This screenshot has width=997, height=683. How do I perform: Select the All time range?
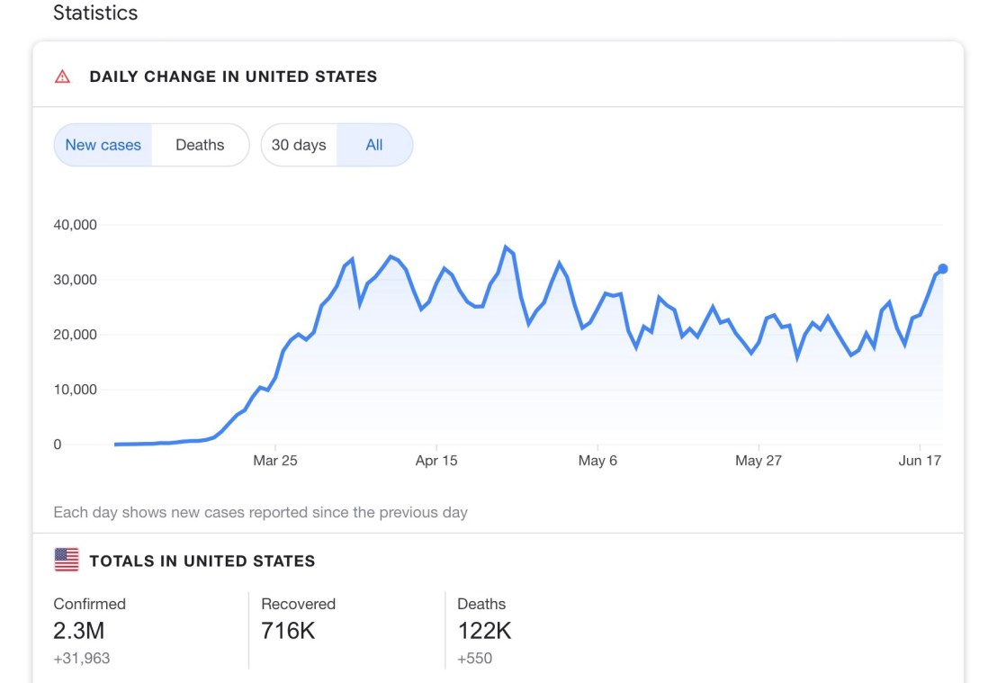click(x=374, y=145)
